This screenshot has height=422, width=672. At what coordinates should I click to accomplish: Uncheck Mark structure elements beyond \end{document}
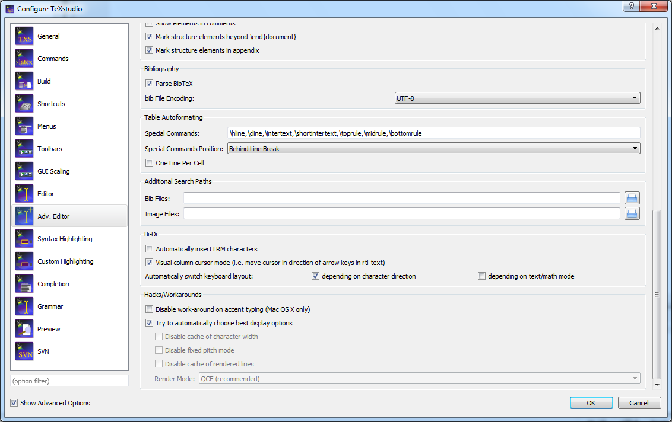pos(149,37)
